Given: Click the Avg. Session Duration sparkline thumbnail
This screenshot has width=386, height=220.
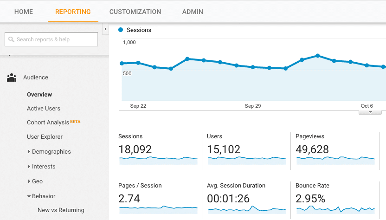Looking at the screenshot, I should pyautogui.click(x=247, y=210).
